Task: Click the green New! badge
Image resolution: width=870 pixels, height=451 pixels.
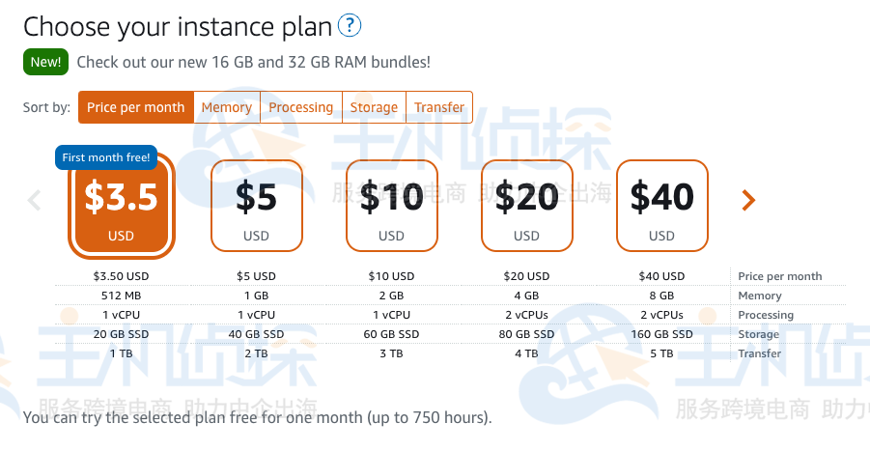Action: click(45, 62)
